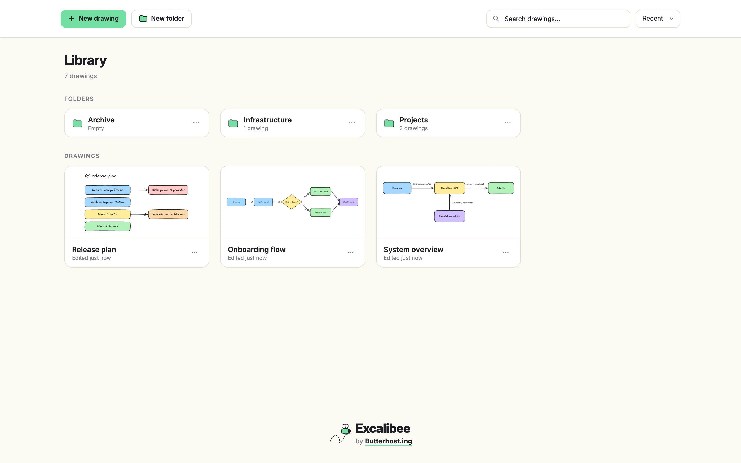Open System overview three-dot menu

click(x=506, y=253)
